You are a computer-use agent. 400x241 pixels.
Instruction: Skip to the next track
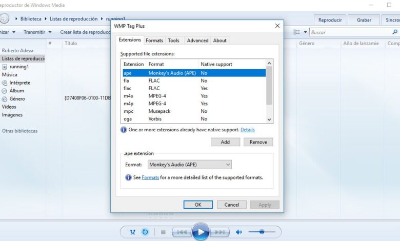tap(219, 232)
